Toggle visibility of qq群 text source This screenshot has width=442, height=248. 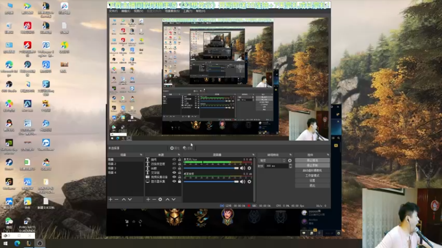click(x=174, y=168)
